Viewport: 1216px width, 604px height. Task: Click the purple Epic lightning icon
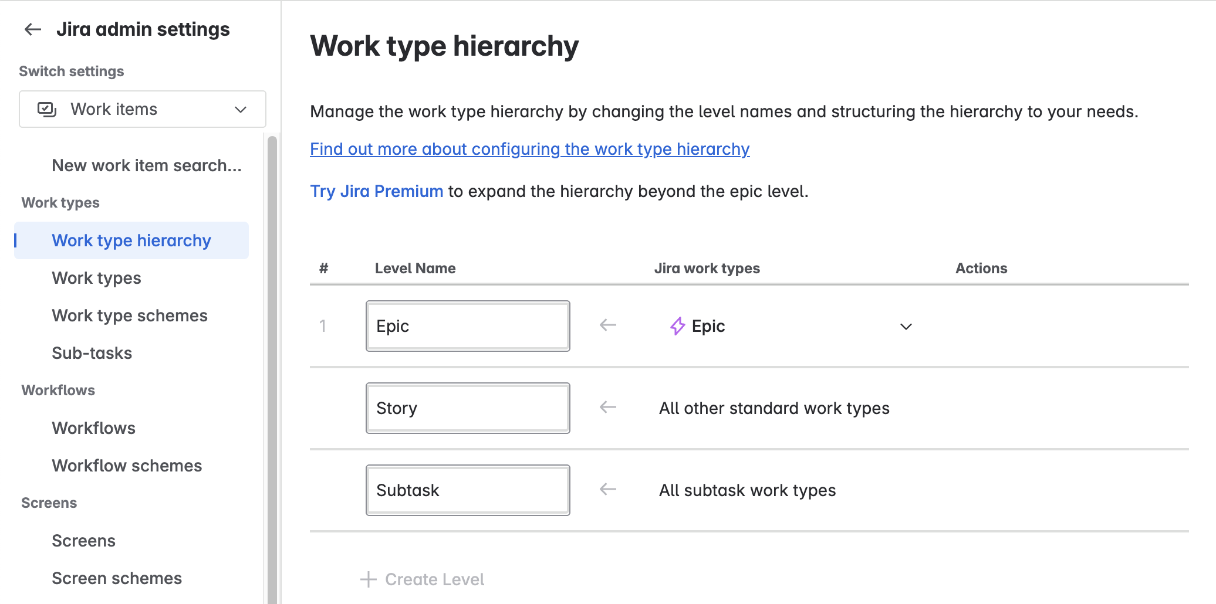[677, 326]
